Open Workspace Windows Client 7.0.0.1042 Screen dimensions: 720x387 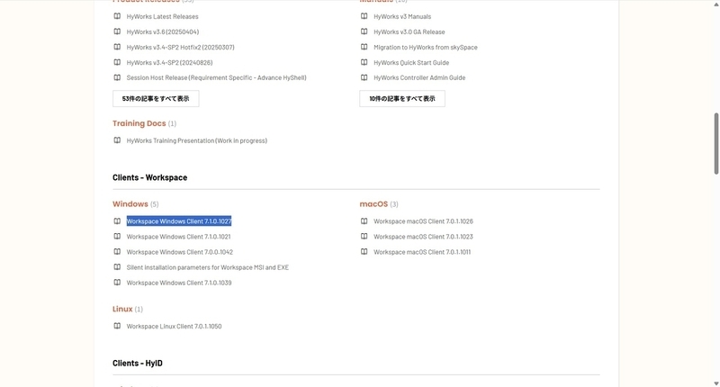point(179,252)
